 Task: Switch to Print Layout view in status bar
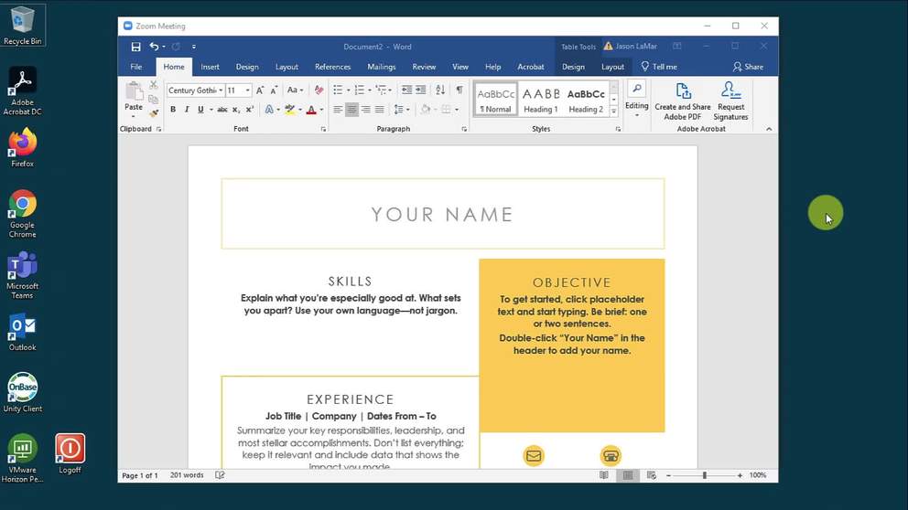[628, 475]
